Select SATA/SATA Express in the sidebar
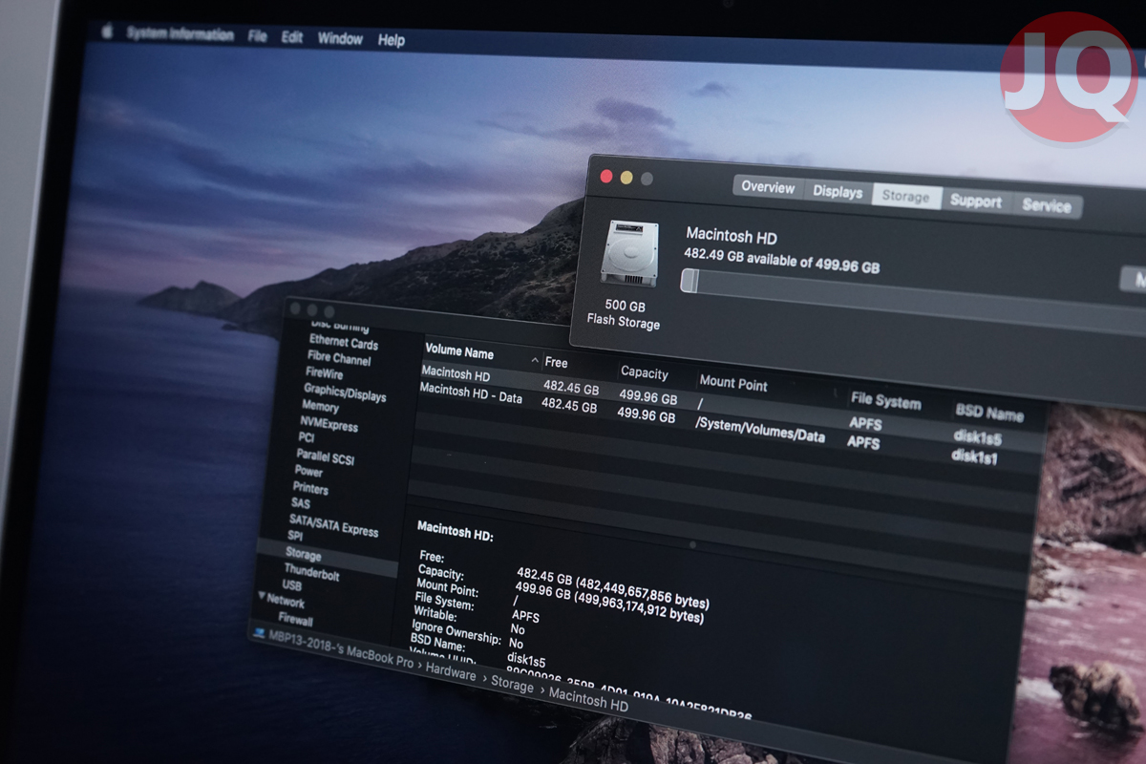Image resolution: width=1146 pixels, height=764 pixels. [334, 525]
